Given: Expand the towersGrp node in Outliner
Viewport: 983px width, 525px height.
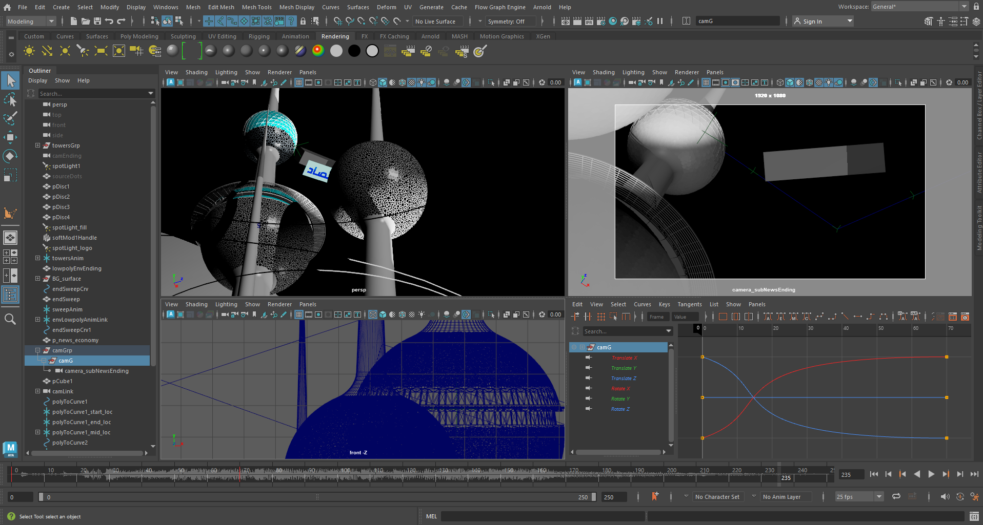Looking at the screenshot, I should click(x=37, y=145).
